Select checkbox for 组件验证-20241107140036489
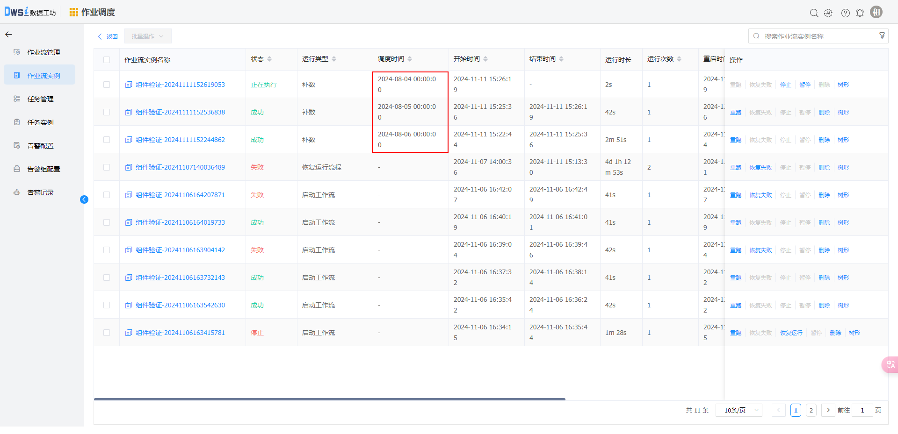Screen dimensions: 898x434 pos(107,167)
